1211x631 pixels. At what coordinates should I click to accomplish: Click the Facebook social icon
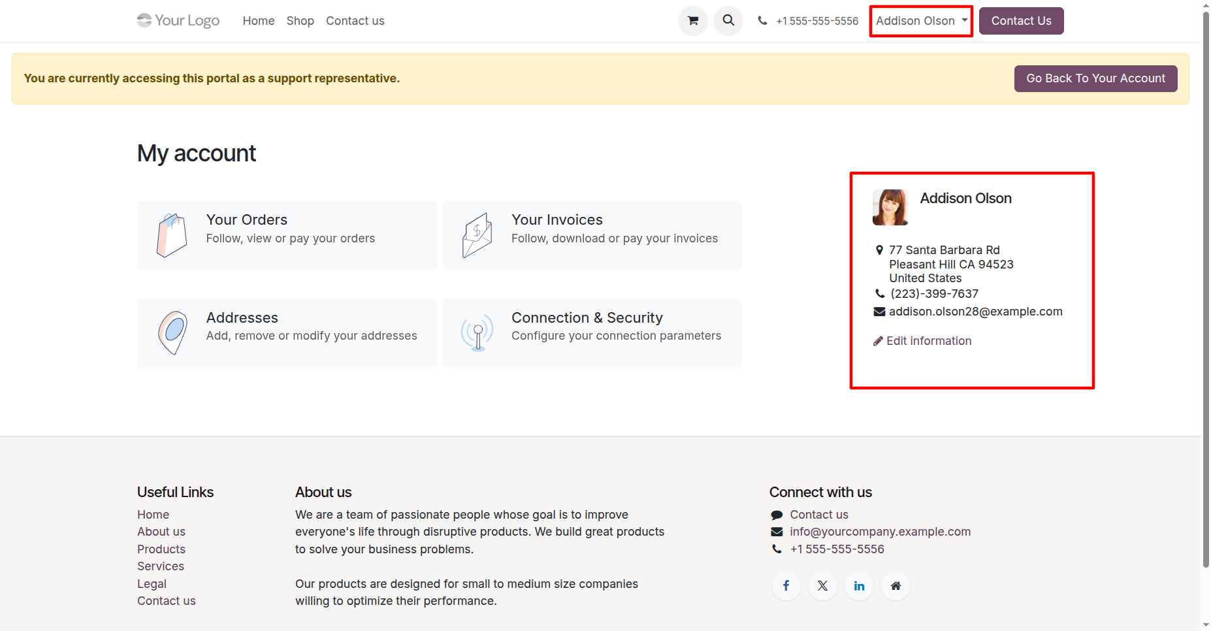click(x=786, y=586)
